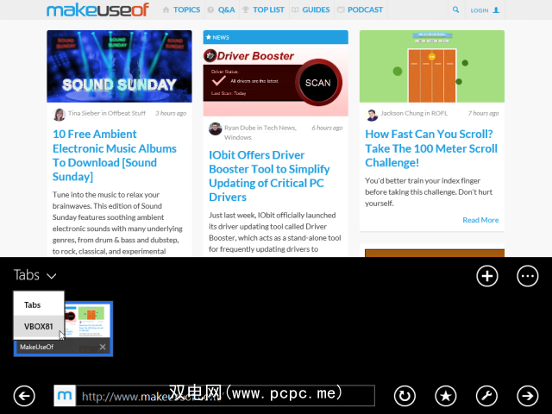Click the Driver Booster article image
Image resolution: width=552 pixels, height=414 pixels.
pos(276,80)
